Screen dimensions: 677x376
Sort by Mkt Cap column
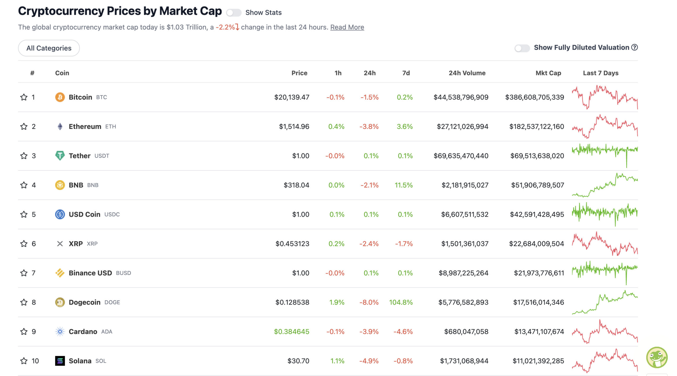pos(548,73)
